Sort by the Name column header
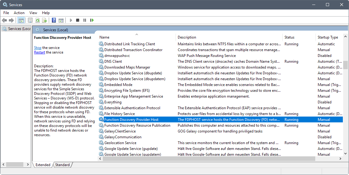 point(137,37)
